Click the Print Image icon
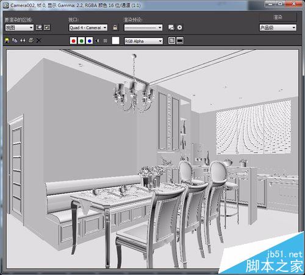 pyautogui.click(x=30, y=40)
